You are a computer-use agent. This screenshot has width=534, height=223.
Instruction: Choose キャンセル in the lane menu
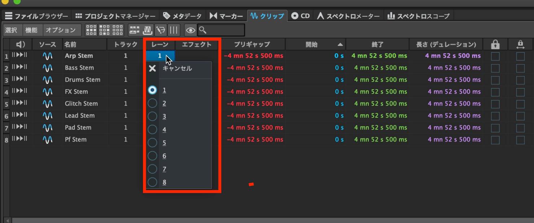177,68
